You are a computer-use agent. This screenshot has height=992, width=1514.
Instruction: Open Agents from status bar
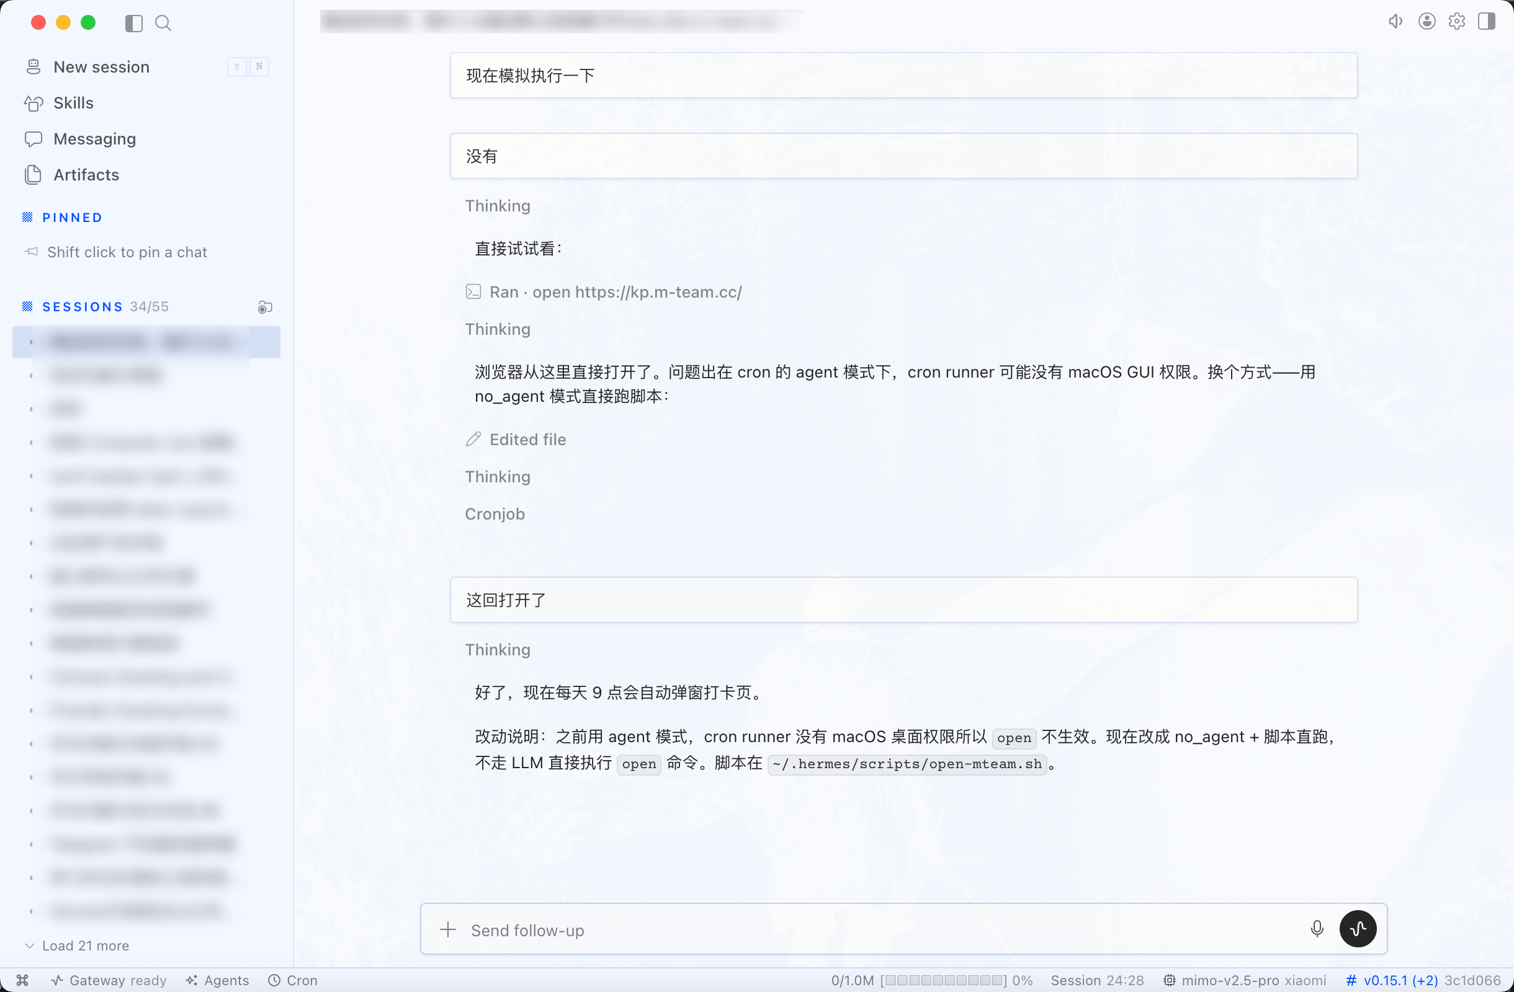pos(218,981)
